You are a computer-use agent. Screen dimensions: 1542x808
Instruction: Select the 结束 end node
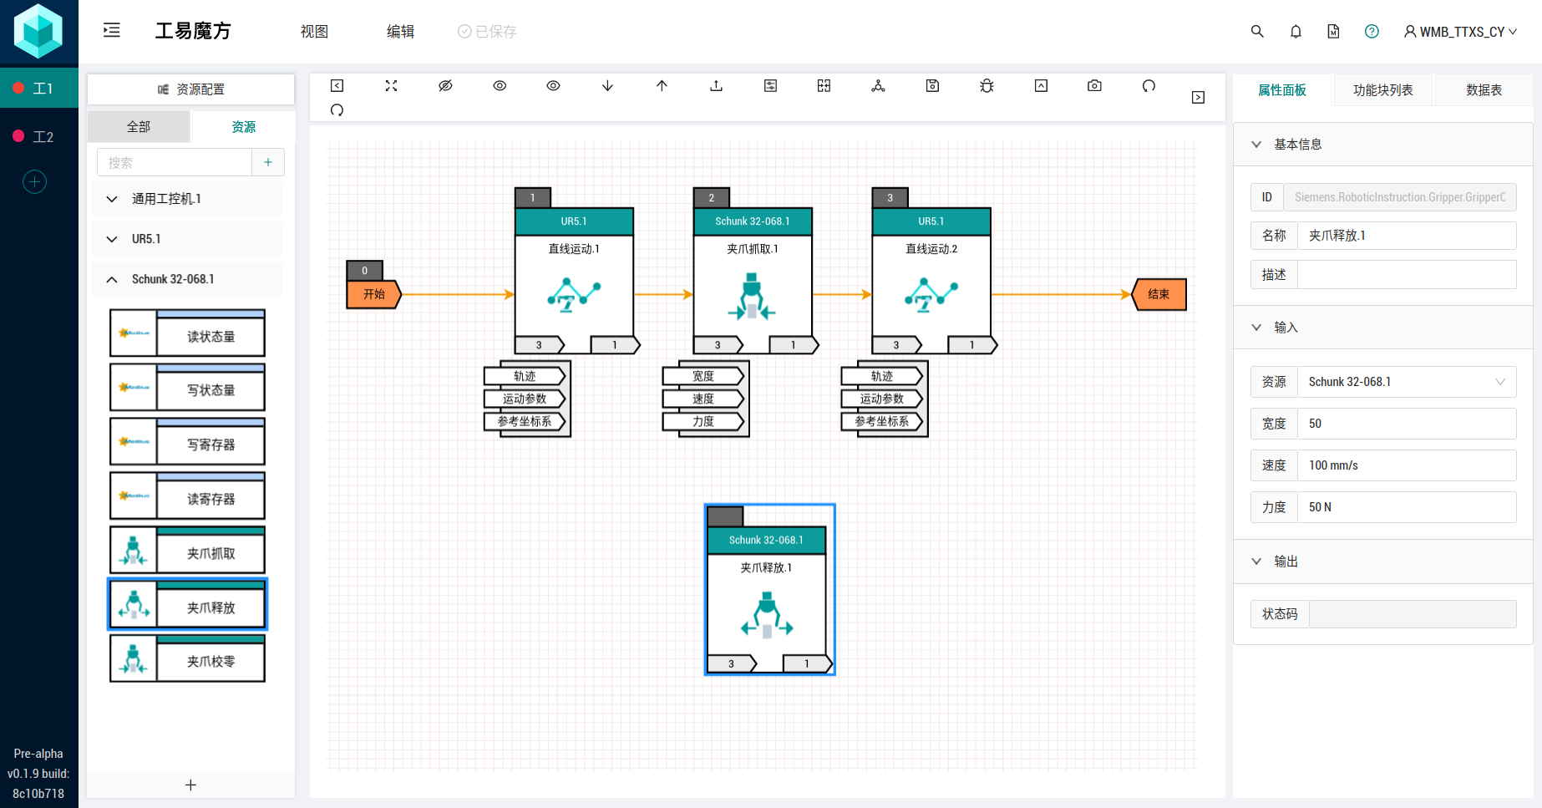pyautogui.click(x=1159, y=294)
